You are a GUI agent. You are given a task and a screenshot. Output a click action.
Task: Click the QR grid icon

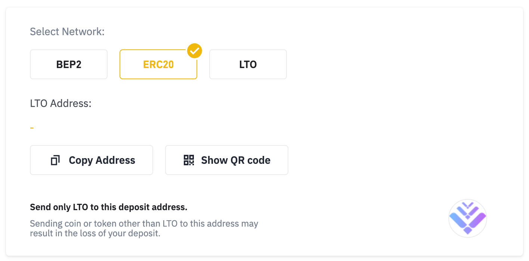pos(189,160)
